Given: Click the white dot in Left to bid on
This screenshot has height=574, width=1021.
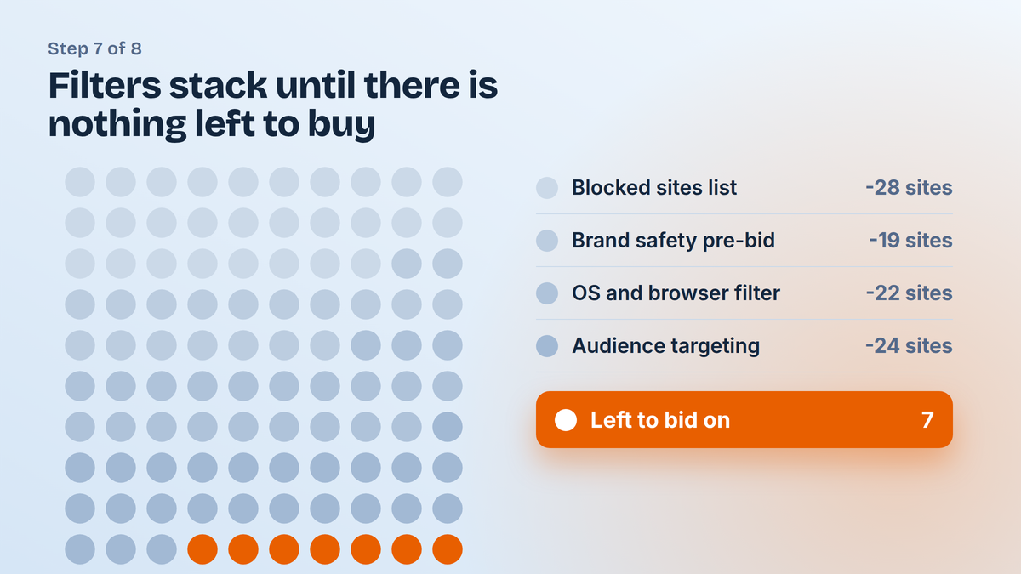Looking at the screenshot, I should (x=566, y=420).
